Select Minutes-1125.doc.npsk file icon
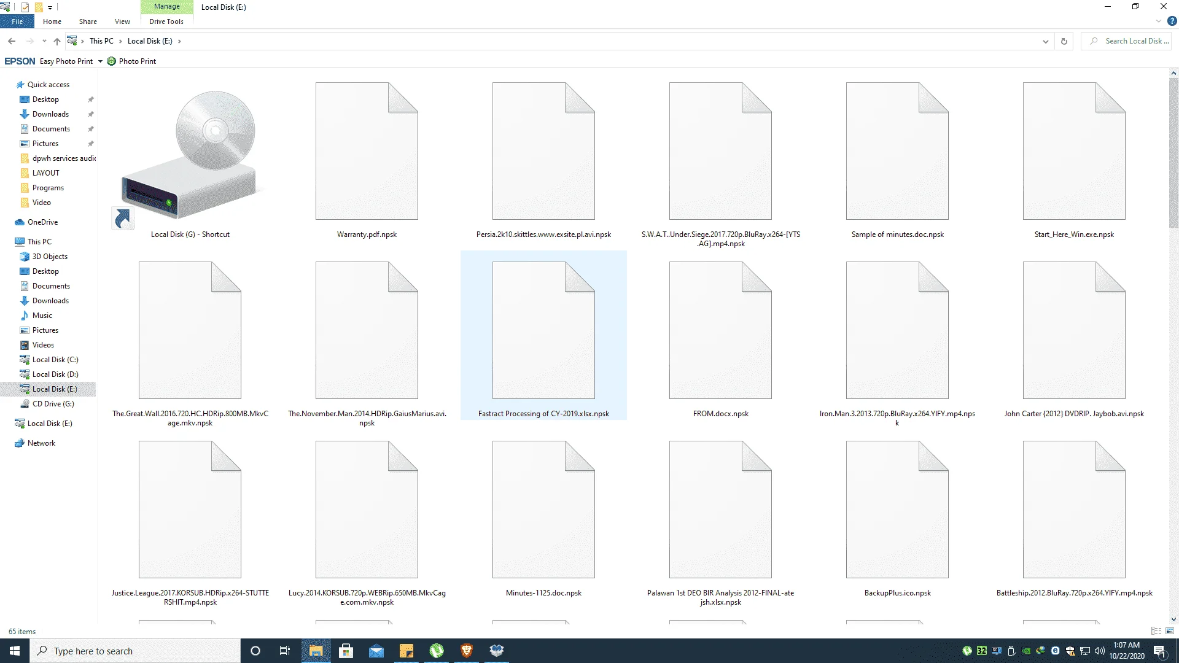Screen dimensions: 1179x663 pos(543,510)
